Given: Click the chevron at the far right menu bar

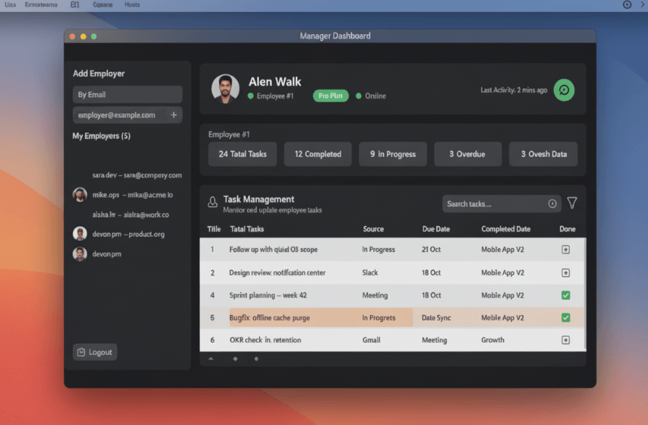Looking at the screenshot, I should pyautogui.click(x=642, y=5).
